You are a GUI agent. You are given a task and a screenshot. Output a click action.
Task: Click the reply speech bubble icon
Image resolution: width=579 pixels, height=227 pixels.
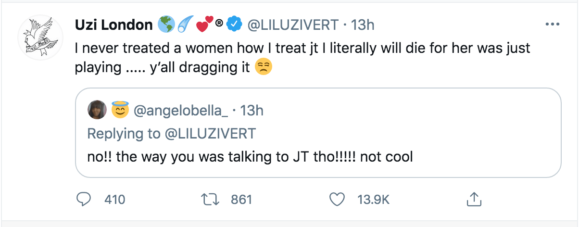84,199
